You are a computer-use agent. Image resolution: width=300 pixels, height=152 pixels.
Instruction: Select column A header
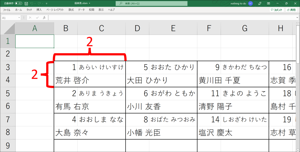click(35, 28)
